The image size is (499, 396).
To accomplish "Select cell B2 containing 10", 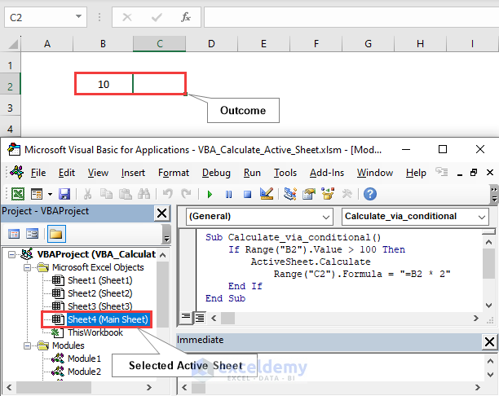I will [104, 84].
